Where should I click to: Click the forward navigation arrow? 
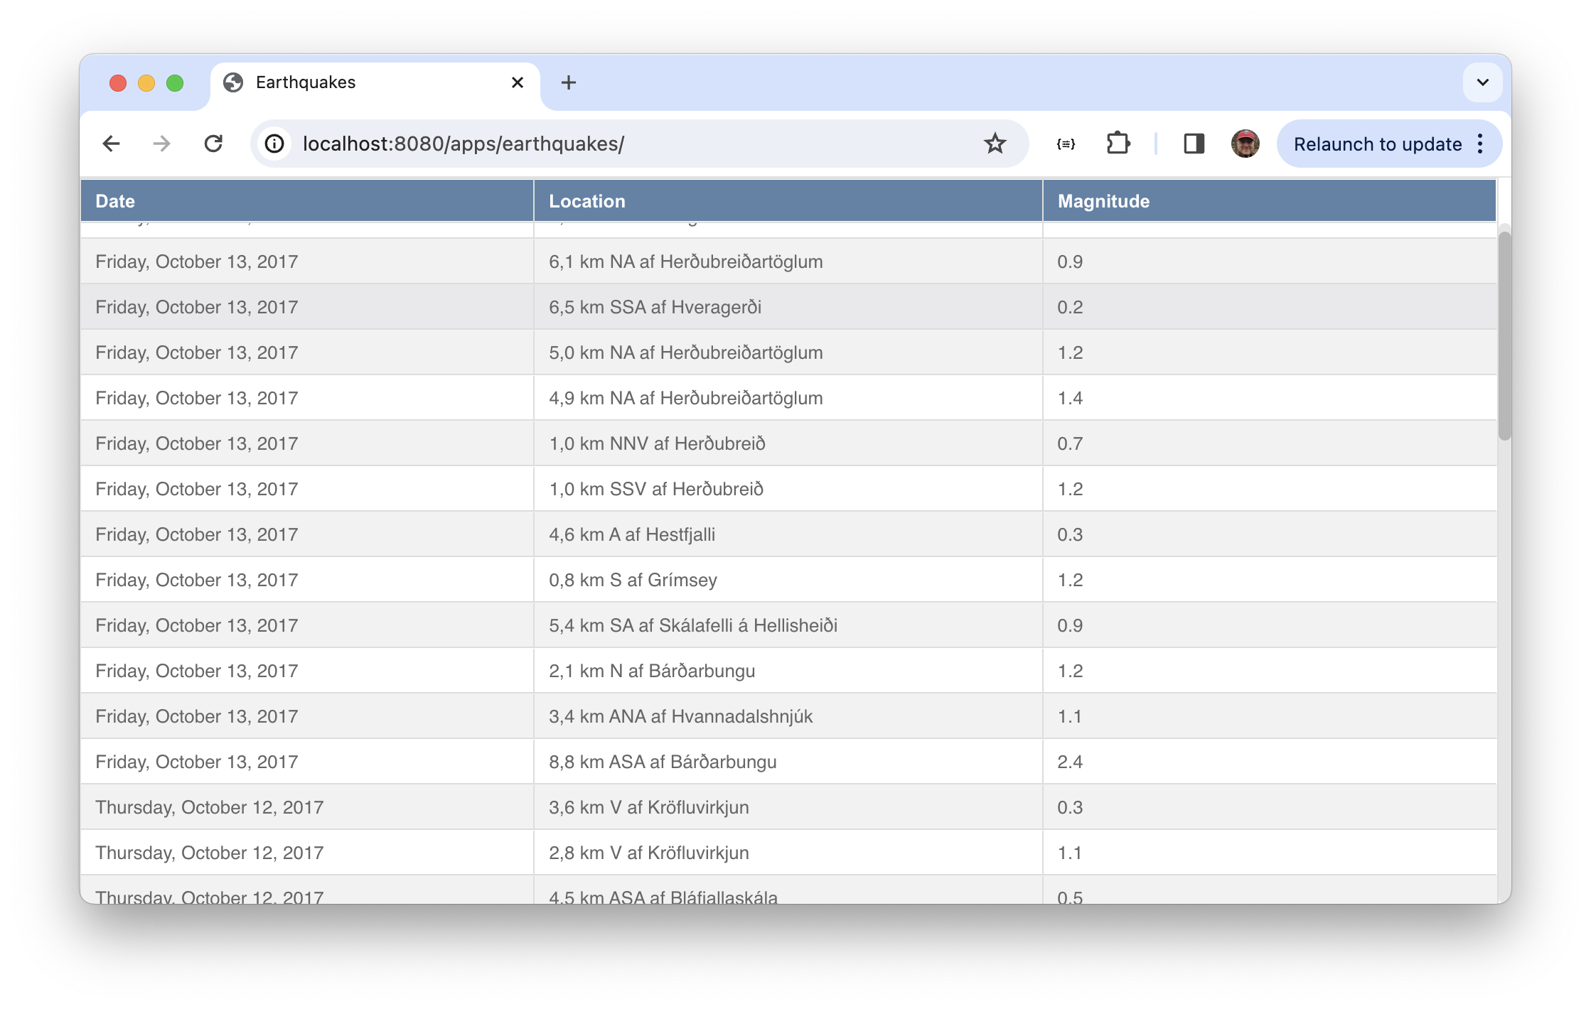click(162, 144)
